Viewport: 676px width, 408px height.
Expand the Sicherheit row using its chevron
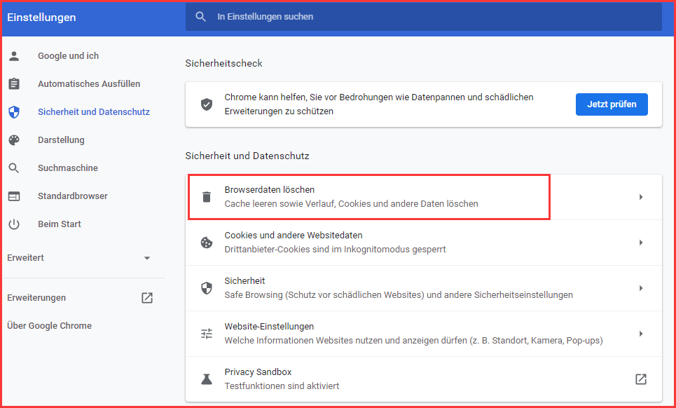(640, 287)
